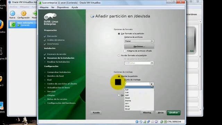Click the VM window title bar icon
This screenshot has height=125, width=222.
(x=40, y=3)
